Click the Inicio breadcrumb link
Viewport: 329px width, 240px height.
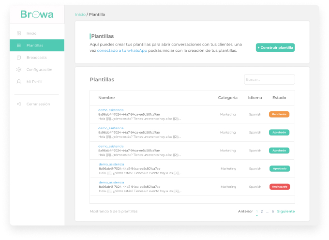[80, 15]
